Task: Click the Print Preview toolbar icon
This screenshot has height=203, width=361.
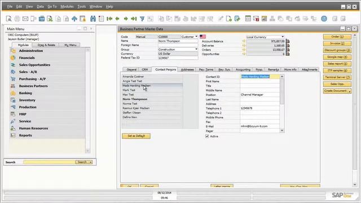Action: 9,19
